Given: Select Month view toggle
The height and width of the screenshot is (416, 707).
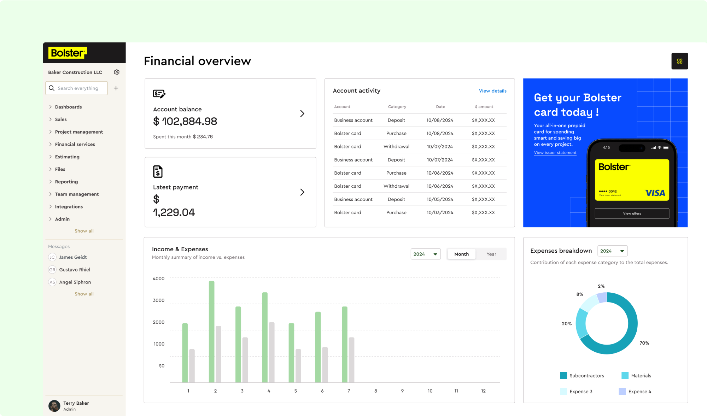Looking at the screenshot, I should tap(461, 254).
